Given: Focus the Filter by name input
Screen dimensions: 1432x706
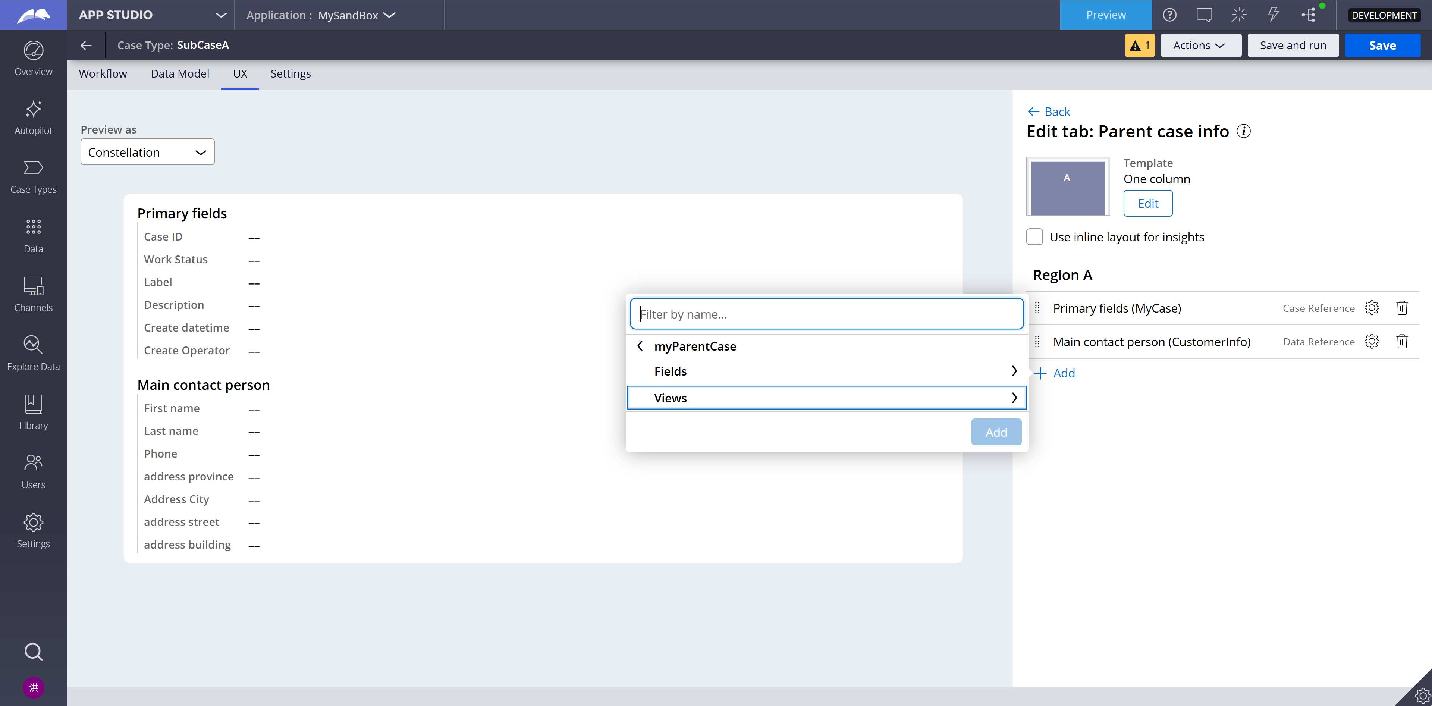Looking at the screenshot, I should click(827, 314).
